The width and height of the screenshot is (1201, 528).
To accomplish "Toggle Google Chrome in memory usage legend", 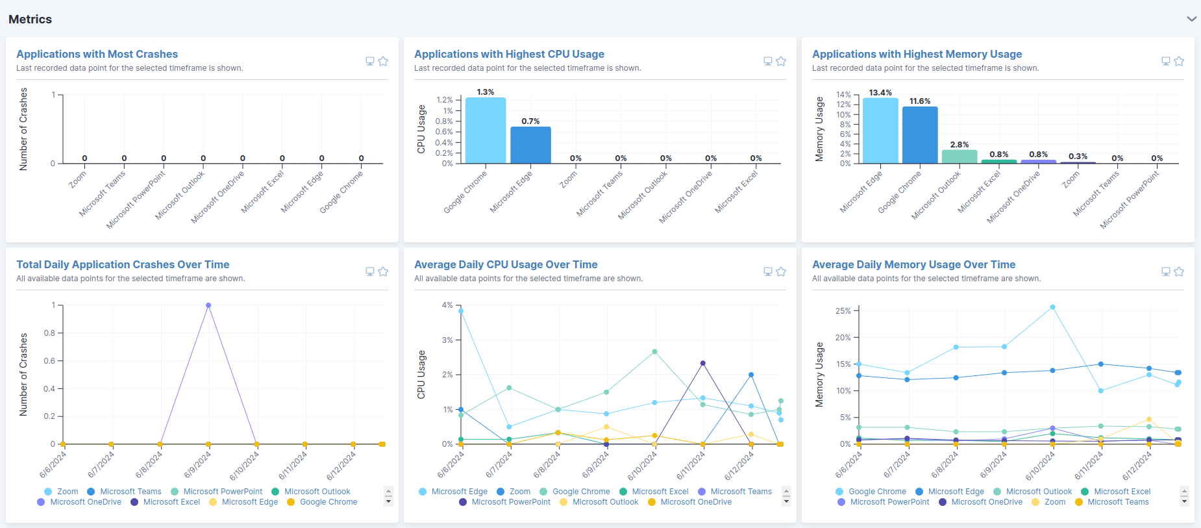I will tap(871, 492).
